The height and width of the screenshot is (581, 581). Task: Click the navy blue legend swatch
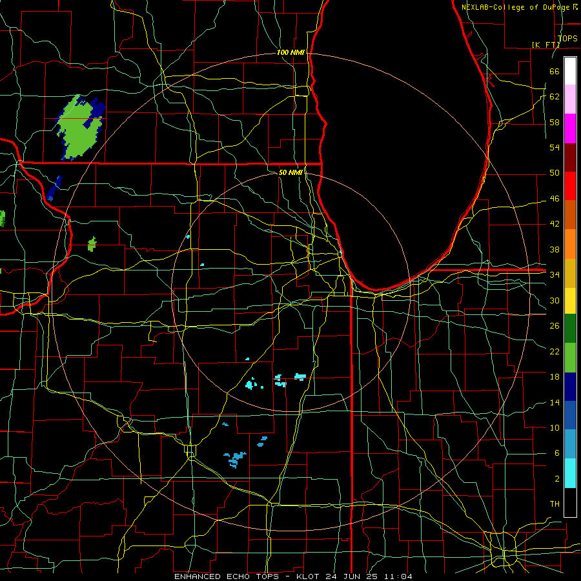pyautogui.click(x=570, y=387)
